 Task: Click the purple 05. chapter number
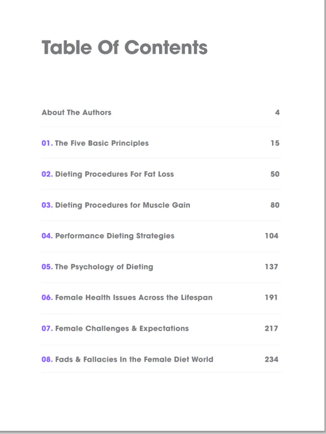(x=47, y=267)
